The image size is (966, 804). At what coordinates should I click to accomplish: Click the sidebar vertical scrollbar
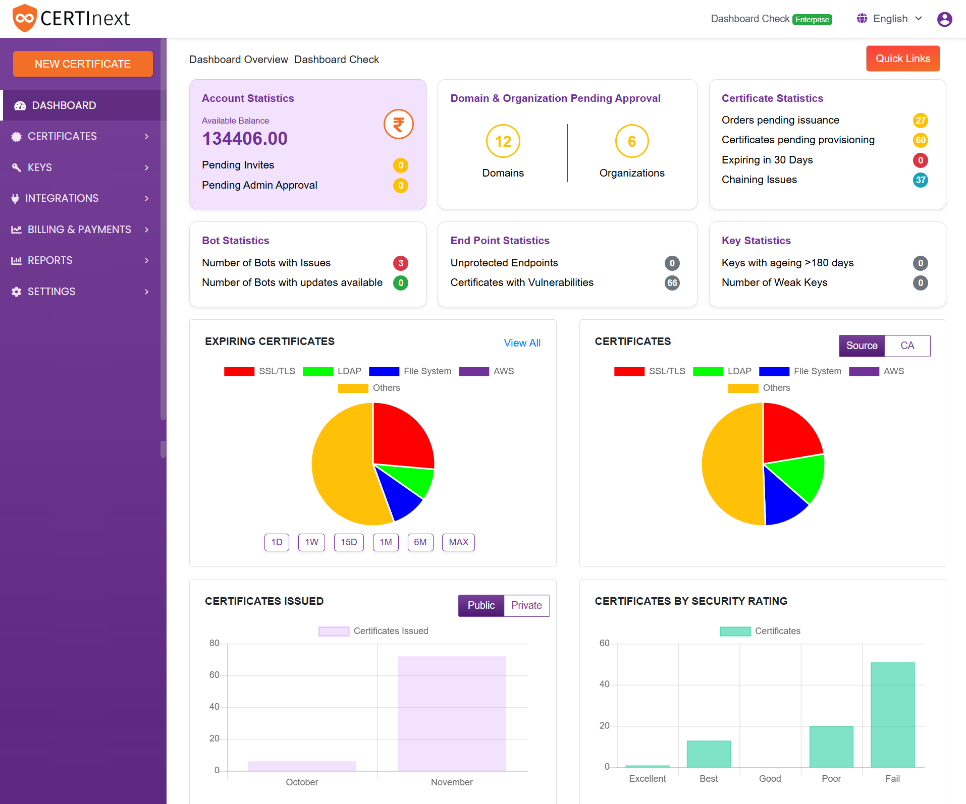[163, 229]
